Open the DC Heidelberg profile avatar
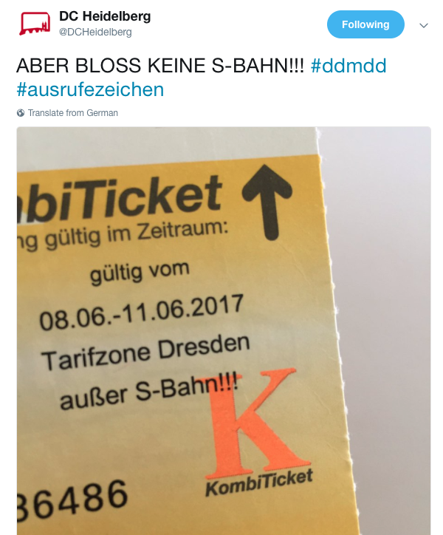Viewport: 443px width, 535px height. 35,23
